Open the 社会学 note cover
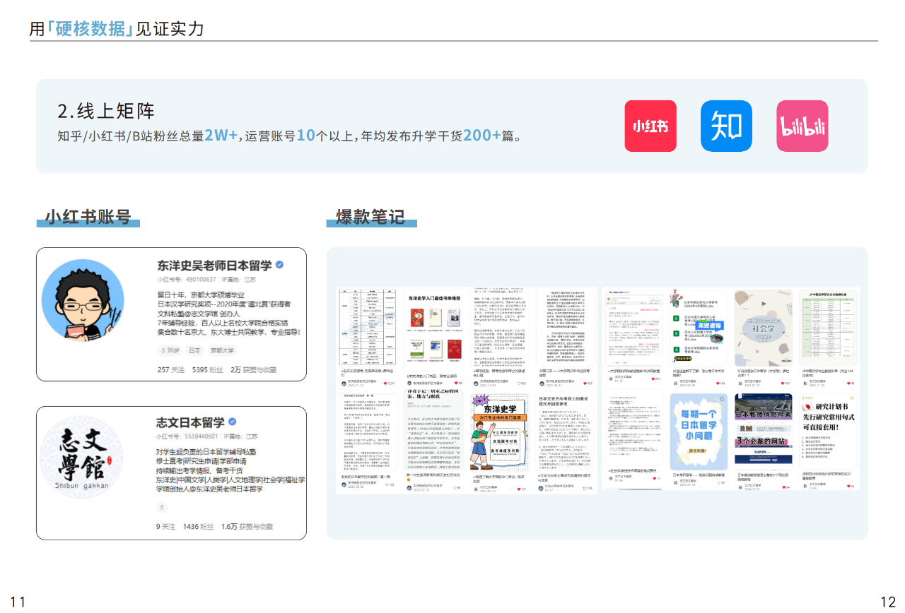The width and height of the screenshot is (905, 613). [764, 327]
